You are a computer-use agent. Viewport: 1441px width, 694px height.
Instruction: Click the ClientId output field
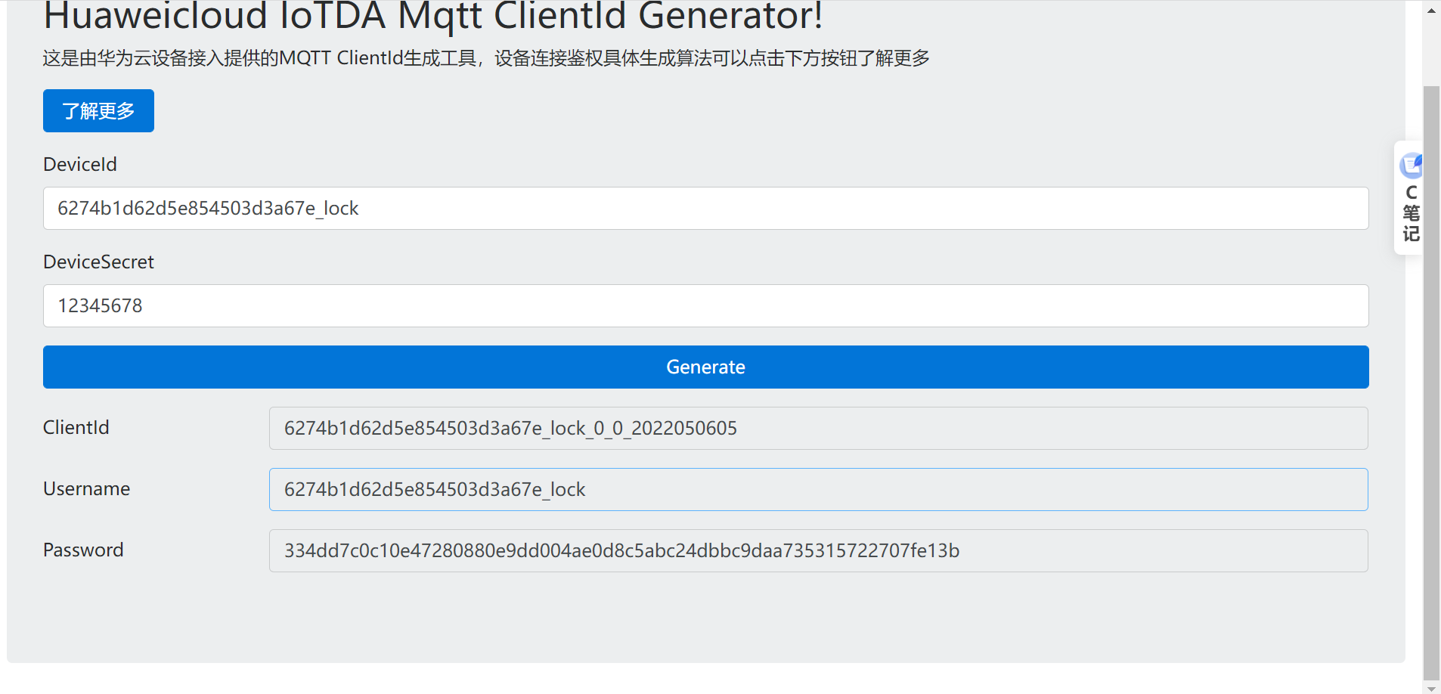[x=818, y=429]
